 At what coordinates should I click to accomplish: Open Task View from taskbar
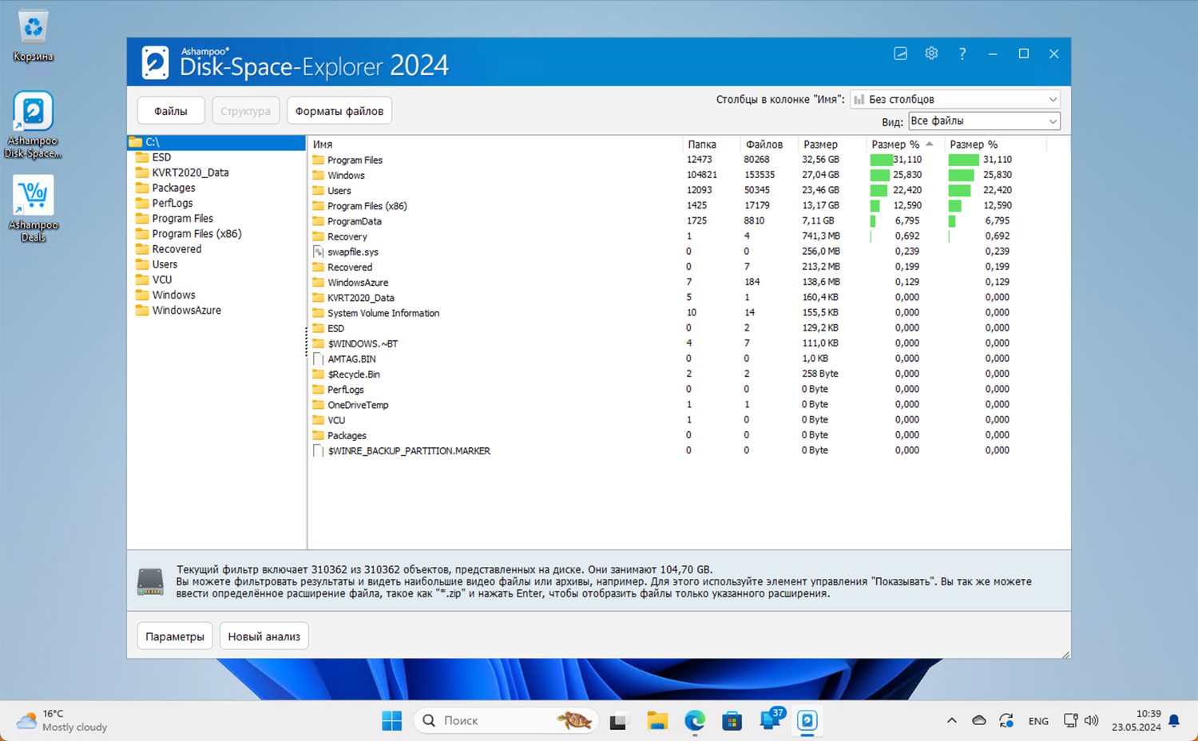coord(618,721)
